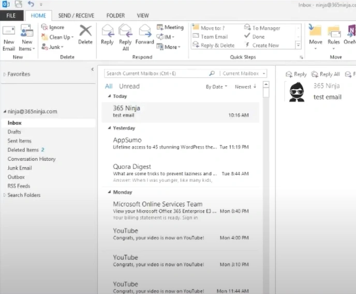Open the Move dropdown button

click(x=315, y=38)
